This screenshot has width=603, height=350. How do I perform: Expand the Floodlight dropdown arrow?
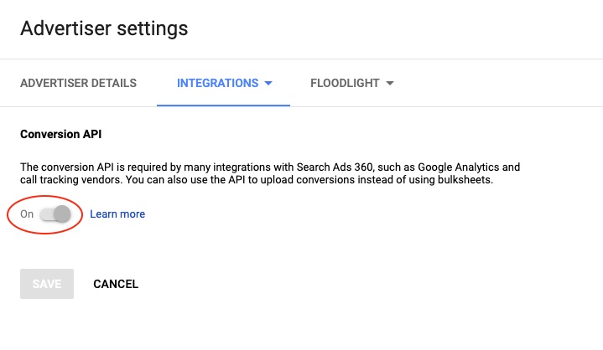[x=390, y=83]
